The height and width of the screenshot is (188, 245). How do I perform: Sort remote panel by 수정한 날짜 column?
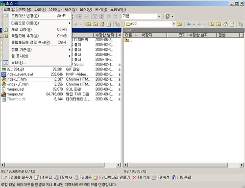click(202, 35)
